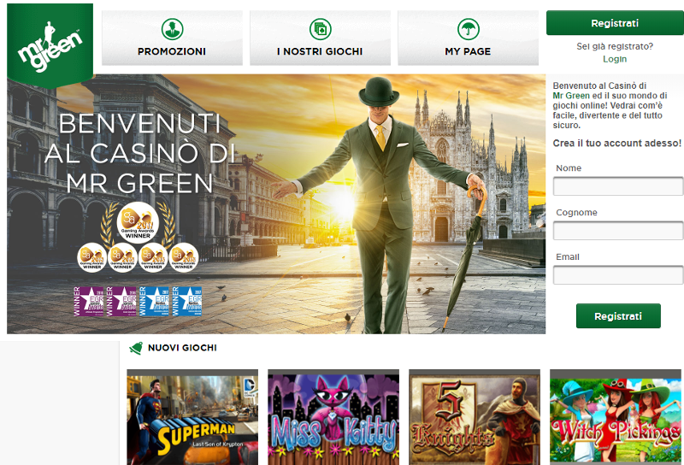Focus the Nome input field

point(618,186)
